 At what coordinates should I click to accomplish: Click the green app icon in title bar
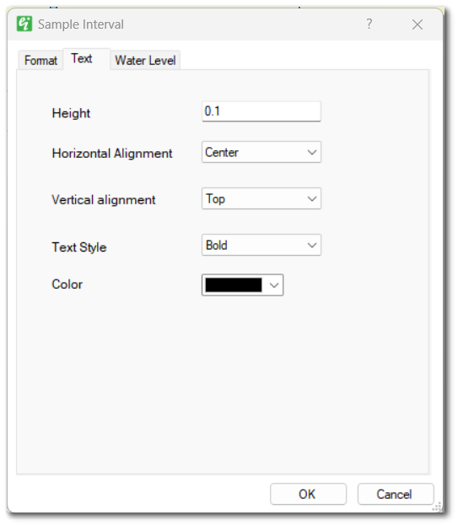pos(24,24)
